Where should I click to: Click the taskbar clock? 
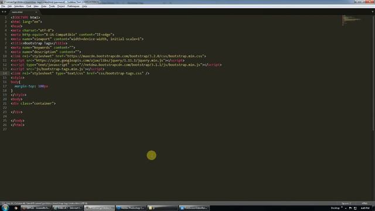click(x=365, y=208)
